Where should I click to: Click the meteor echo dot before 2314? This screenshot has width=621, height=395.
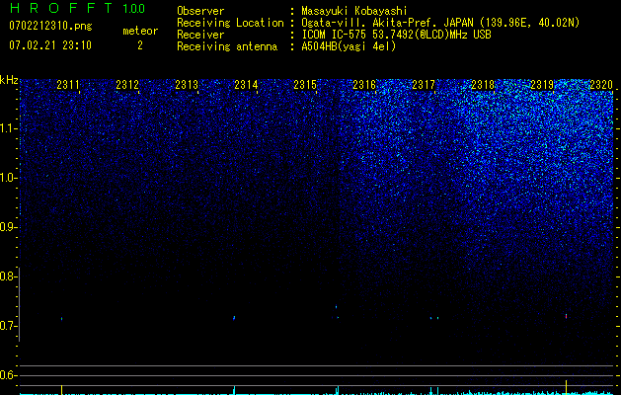(234, 318)
